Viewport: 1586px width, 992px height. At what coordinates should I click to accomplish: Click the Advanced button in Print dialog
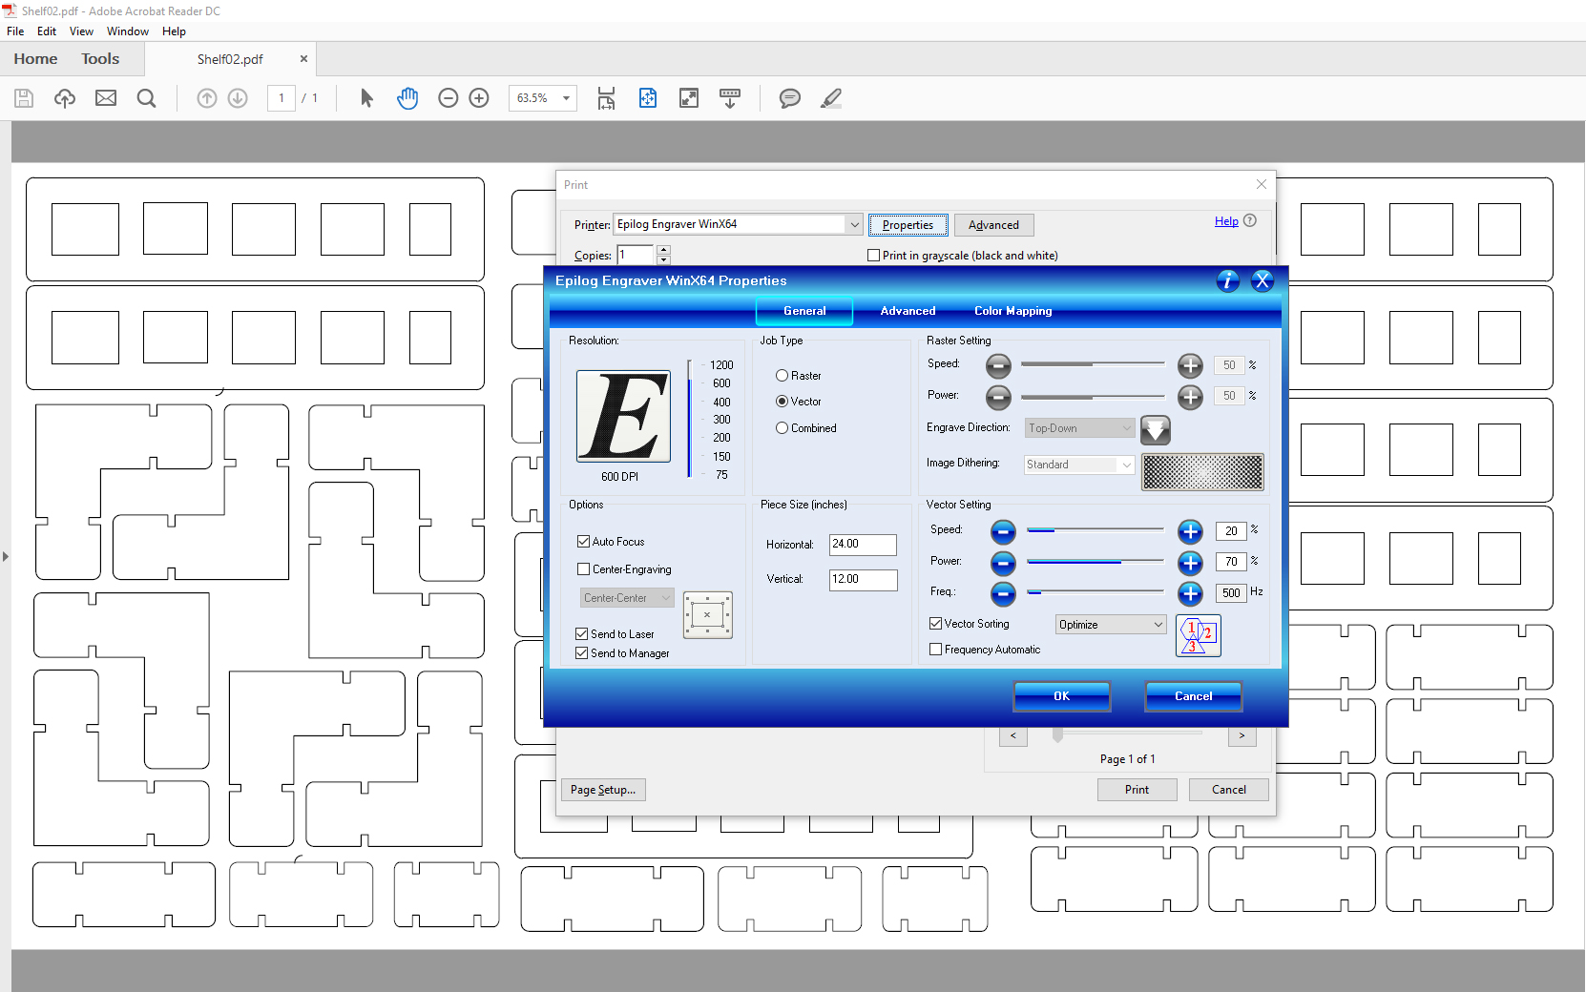pos(994,225)
